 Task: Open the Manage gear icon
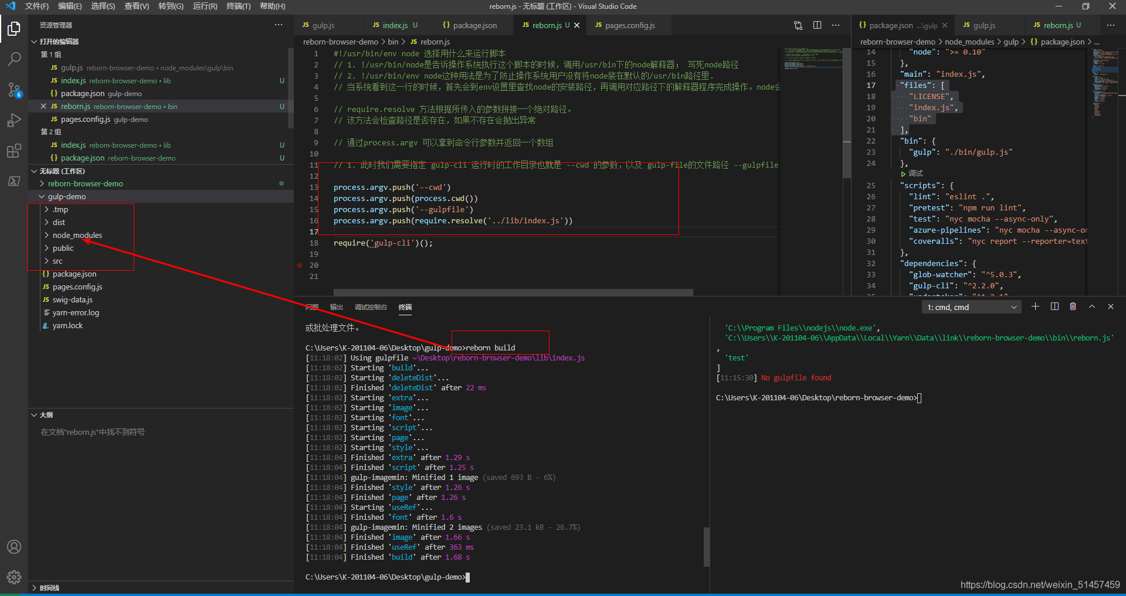[14, 577]
